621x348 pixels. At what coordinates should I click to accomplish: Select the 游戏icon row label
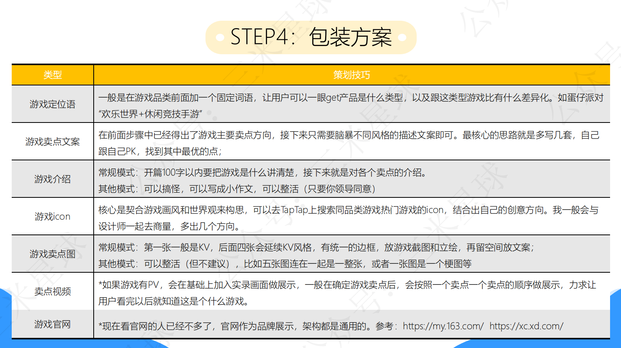(53, 217)
